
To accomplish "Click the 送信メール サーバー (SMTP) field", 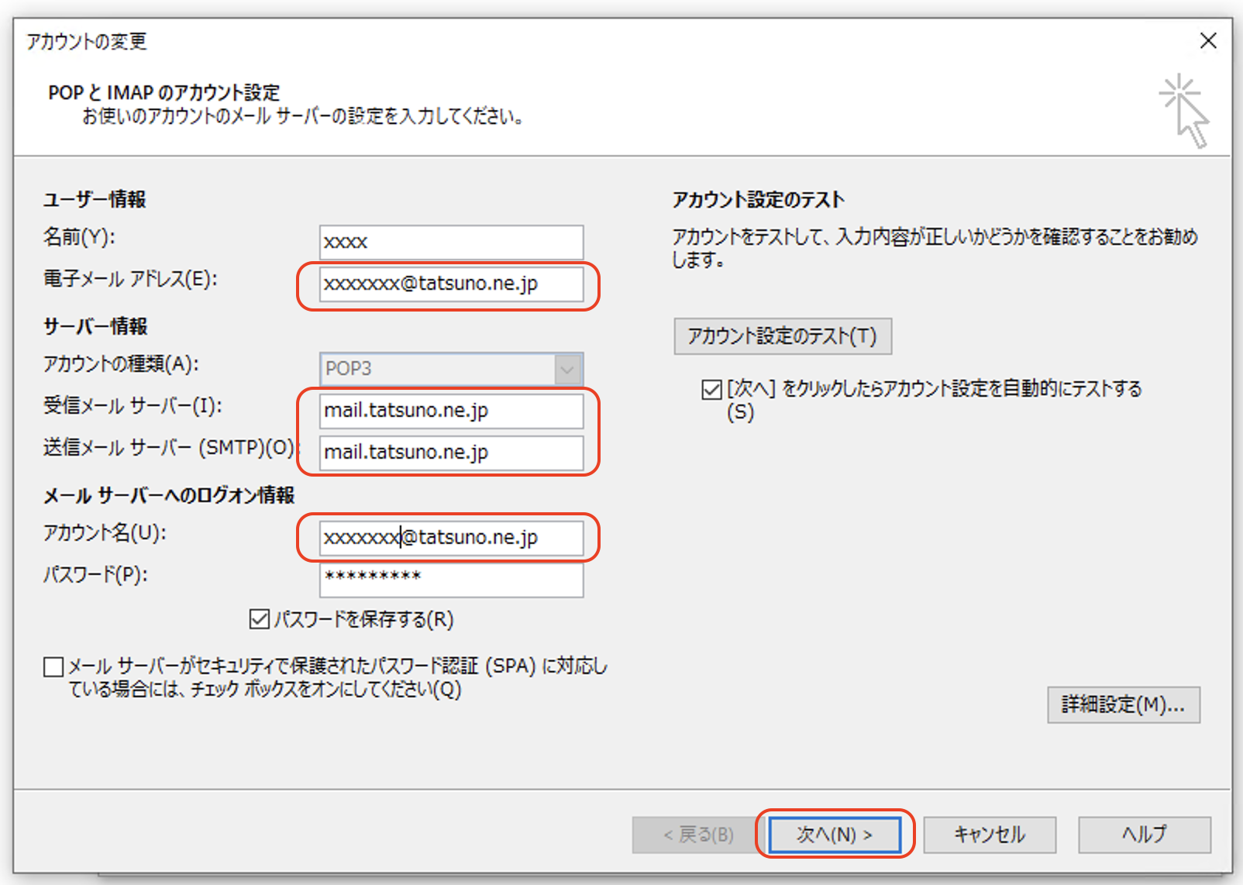I will [450, 453].
